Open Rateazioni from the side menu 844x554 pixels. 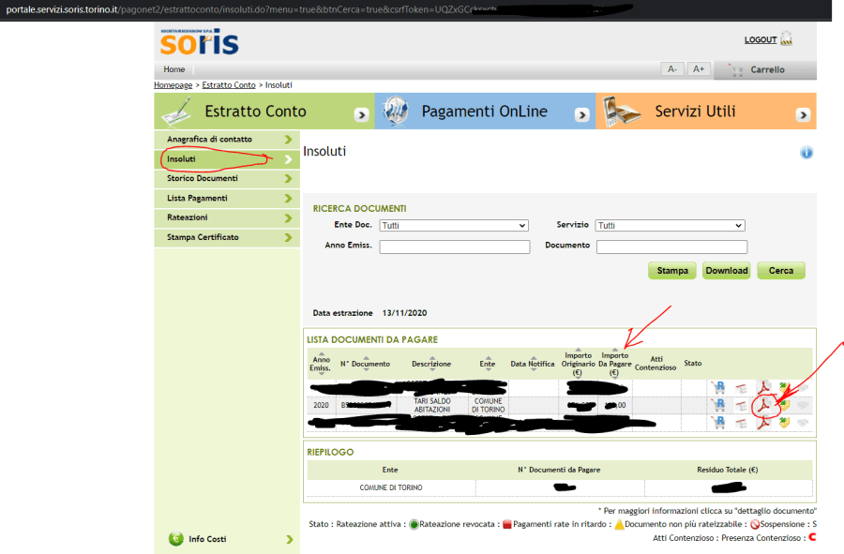(x=225, y=217)
